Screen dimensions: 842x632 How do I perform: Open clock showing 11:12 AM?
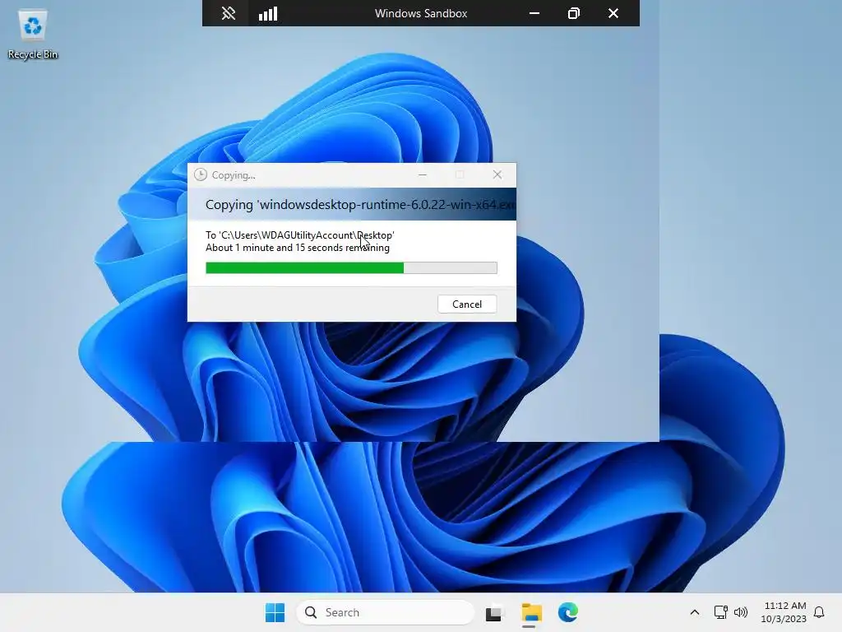pos(784,612)
